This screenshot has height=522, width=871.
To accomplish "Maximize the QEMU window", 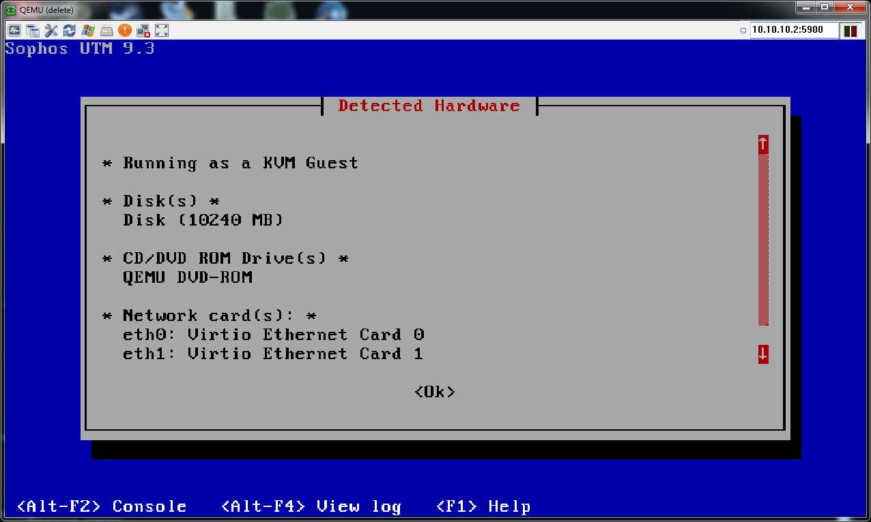I will click(825, 7).
